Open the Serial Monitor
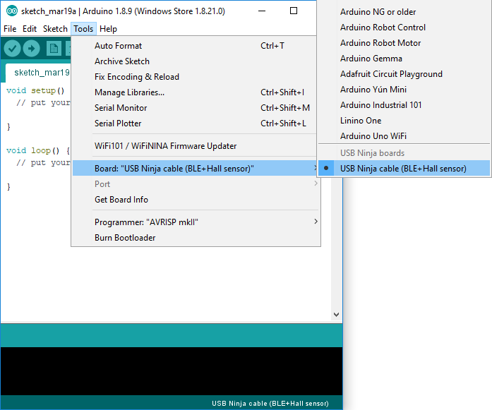 coord(196,108)
